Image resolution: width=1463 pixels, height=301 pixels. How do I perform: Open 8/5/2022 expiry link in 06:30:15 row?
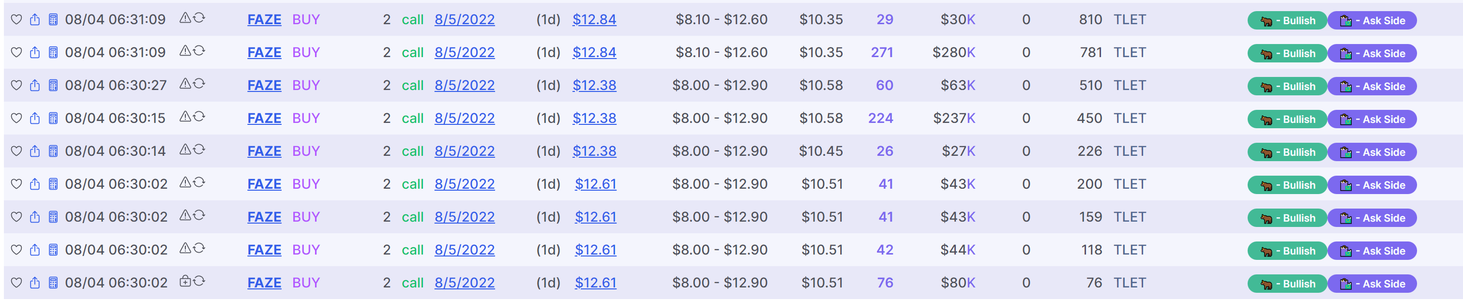[465, 118]
